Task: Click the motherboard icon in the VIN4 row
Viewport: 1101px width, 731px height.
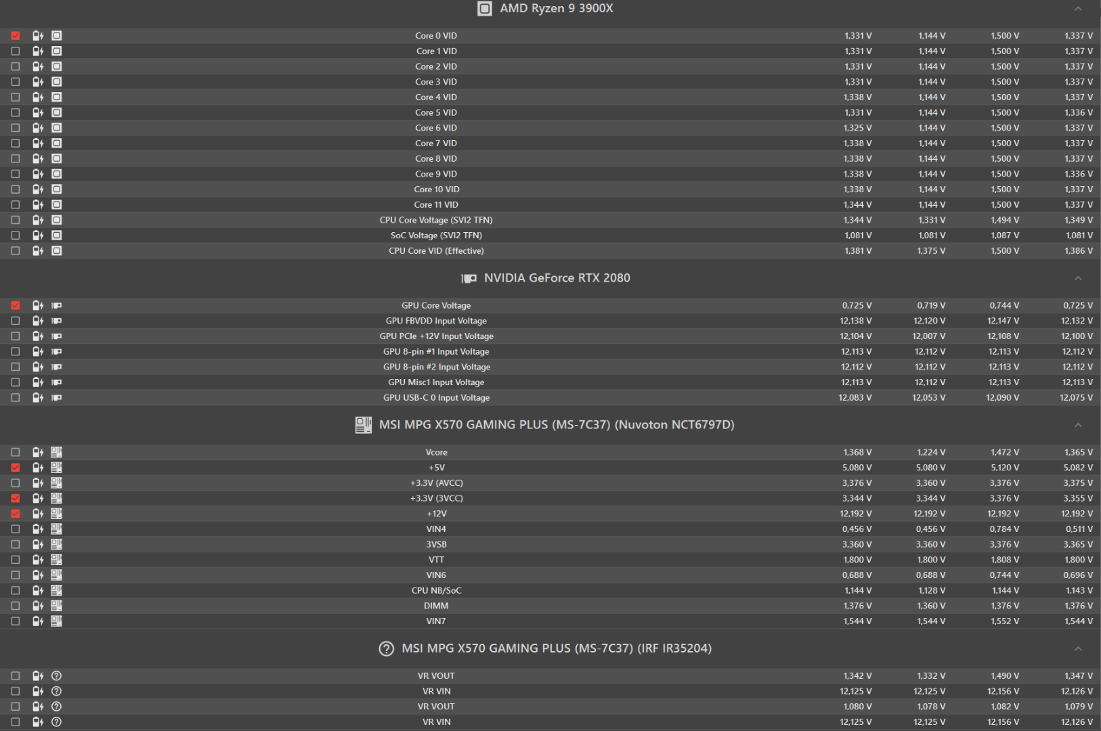Action: (57, 529)
